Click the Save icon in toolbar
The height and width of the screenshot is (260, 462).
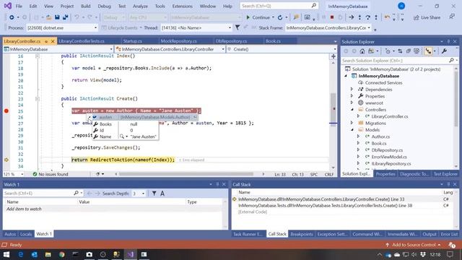point(57,17)
